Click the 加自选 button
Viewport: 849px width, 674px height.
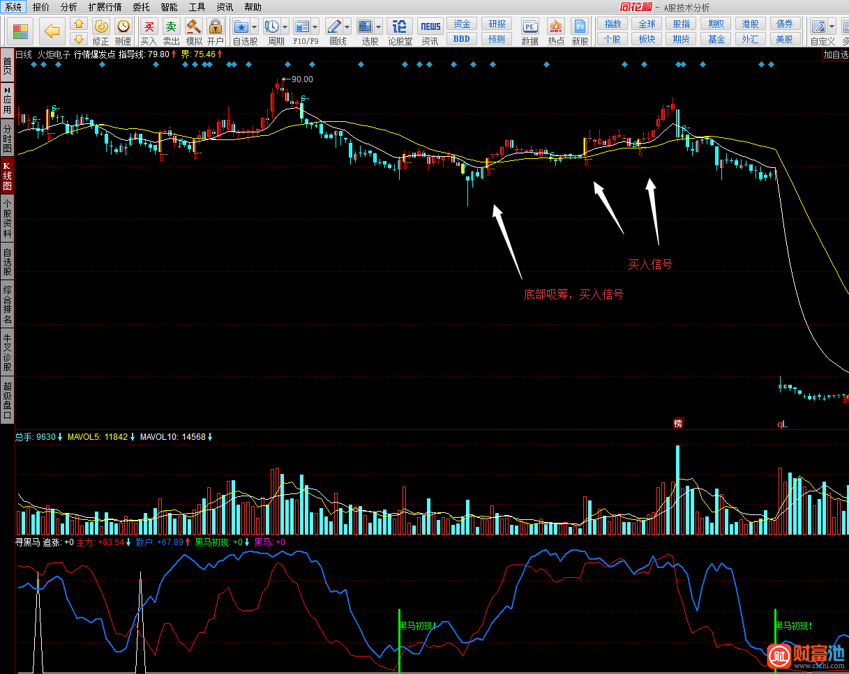click(x=835, y=54)
